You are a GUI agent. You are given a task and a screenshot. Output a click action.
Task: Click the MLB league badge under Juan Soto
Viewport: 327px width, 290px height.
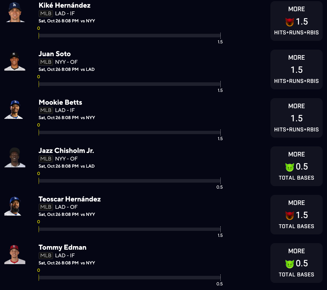tap(46, 62)
